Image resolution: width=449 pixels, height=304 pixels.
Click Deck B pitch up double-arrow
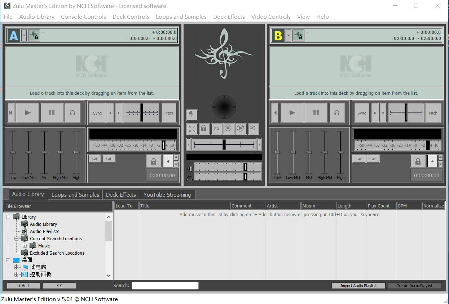[x=383, y=113]
